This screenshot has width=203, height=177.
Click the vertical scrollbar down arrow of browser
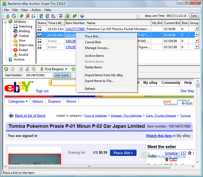(x=198, y=162)
